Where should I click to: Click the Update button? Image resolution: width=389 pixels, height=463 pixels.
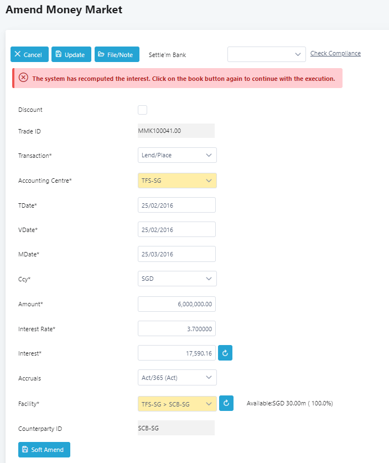(x=71, y=54)
